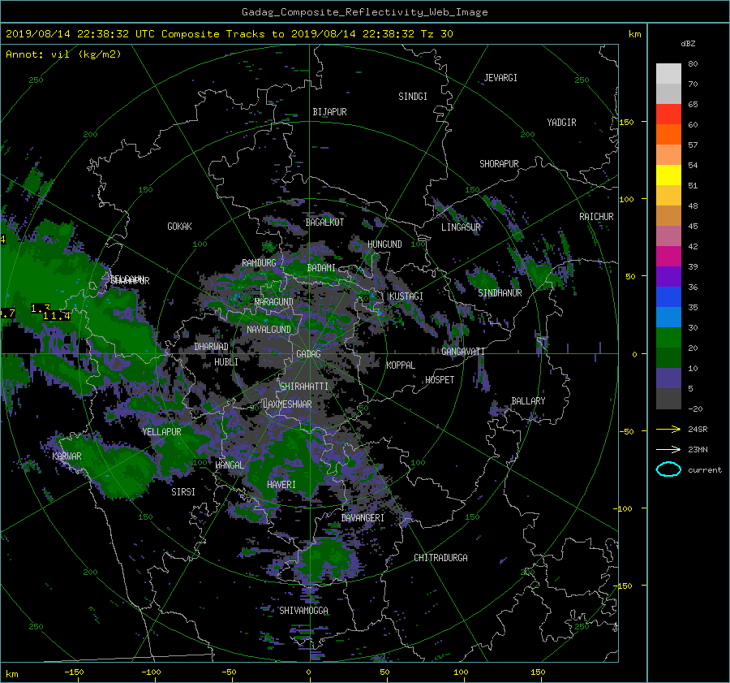
Task: Click the 'current' legend label
Action: 704,470
